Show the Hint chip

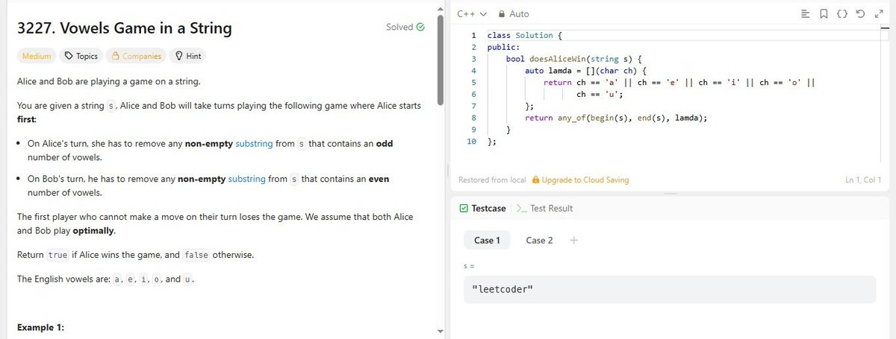[187, 56]
